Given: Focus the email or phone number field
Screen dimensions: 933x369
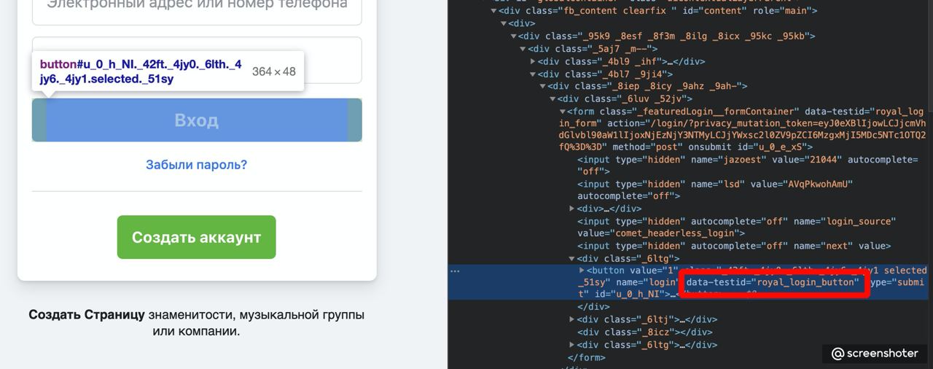Looking at the screenshot, I should [197, 8].
